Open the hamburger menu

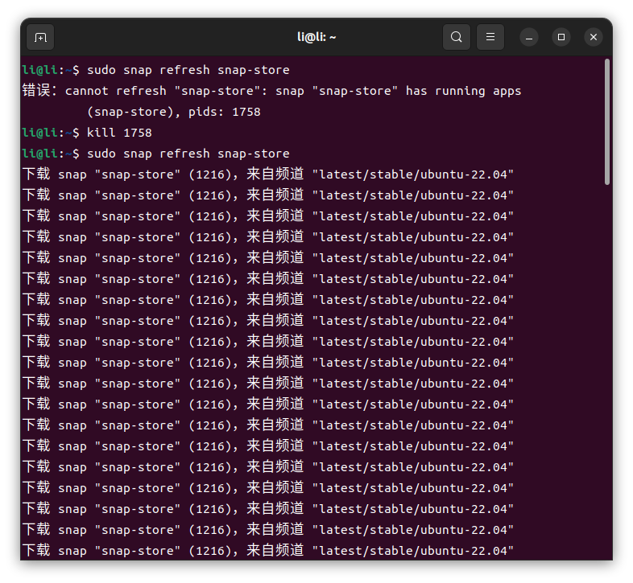click(x=490, y=37)
